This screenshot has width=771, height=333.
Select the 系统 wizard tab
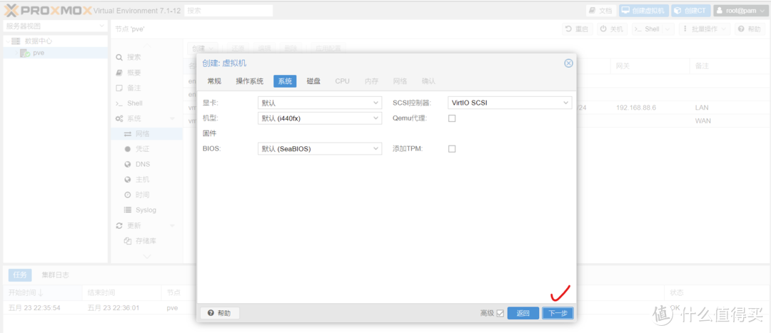[x=285, y=81]
